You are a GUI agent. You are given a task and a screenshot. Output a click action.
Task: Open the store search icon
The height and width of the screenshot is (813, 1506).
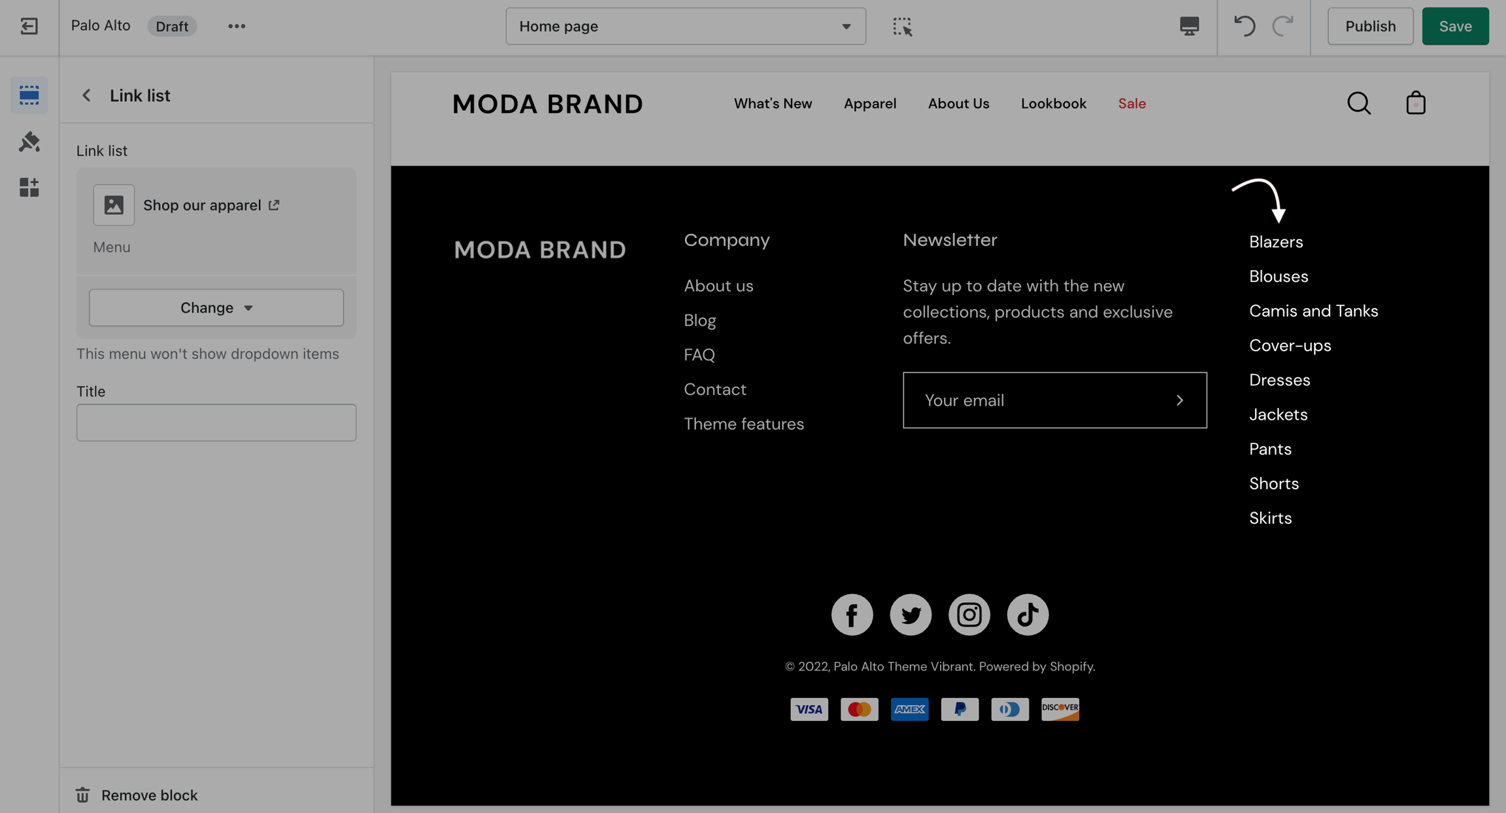pyautogui.click(x=1359, y=103)
